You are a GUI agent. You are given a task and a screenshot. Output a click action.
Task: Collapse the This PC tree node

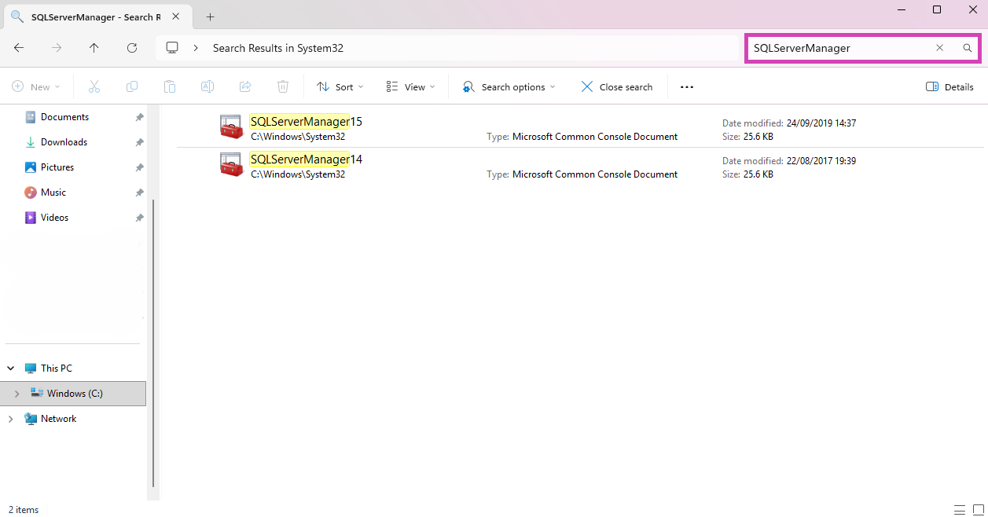pos(11,368)
